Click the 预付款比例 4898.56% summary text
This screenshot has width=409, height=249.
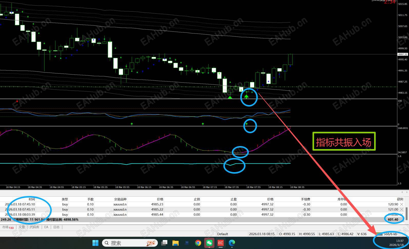[x=62, y=220]
